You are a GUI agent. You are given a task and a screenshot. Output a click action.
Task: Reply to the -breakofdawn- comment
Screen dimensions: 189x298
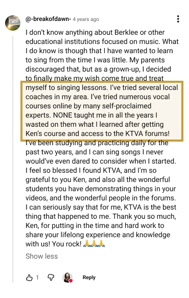[89, 278]
